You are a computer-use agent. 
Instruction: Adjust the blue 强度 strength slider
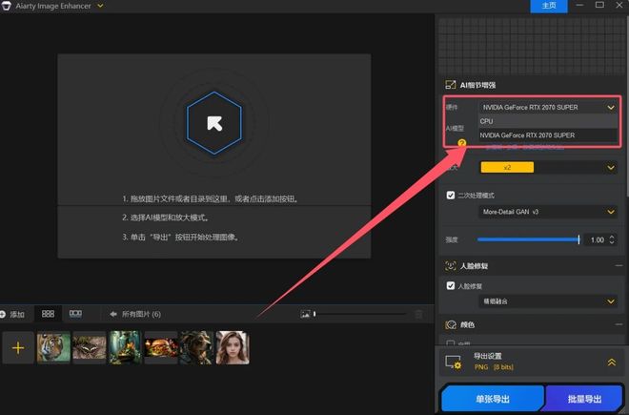point(528,239)
